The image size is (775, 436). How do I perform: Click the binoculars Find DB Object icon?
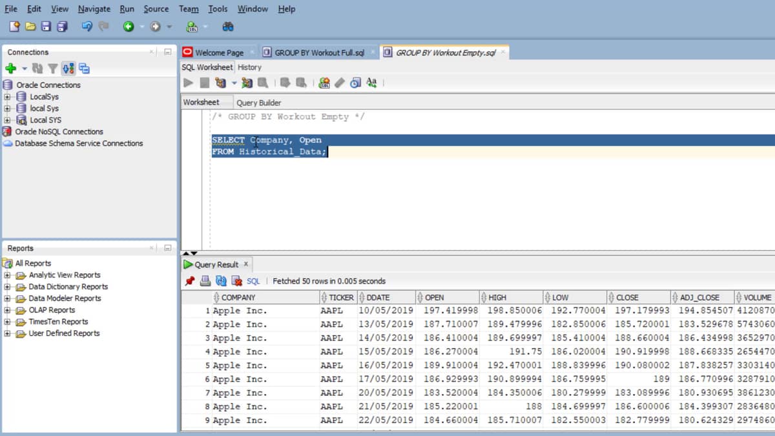coord(227,26)
